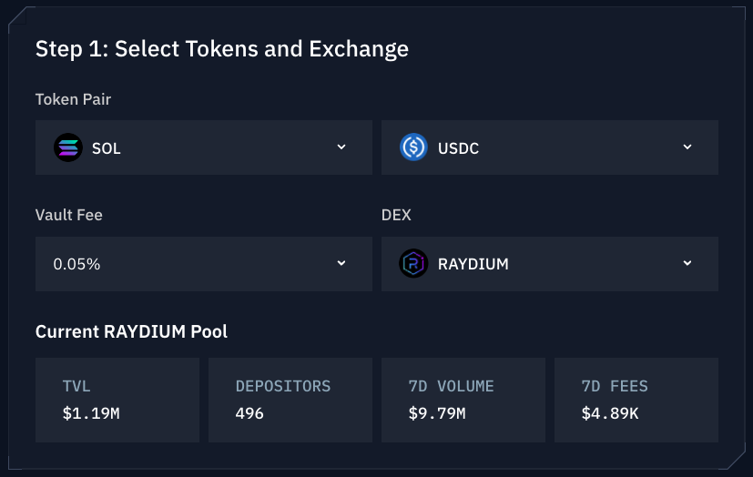Click the SOL token logo icon
Image resolution: width=753 pixels, height=477 pixels.
pos(68,147)
